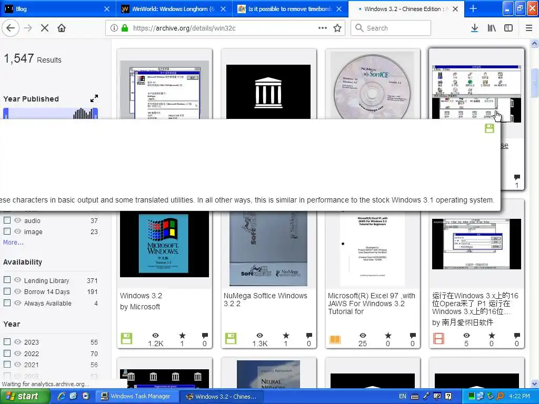Click texts book icon on Excel 97 card
The image size is (539, 404).
click(335, 340)
